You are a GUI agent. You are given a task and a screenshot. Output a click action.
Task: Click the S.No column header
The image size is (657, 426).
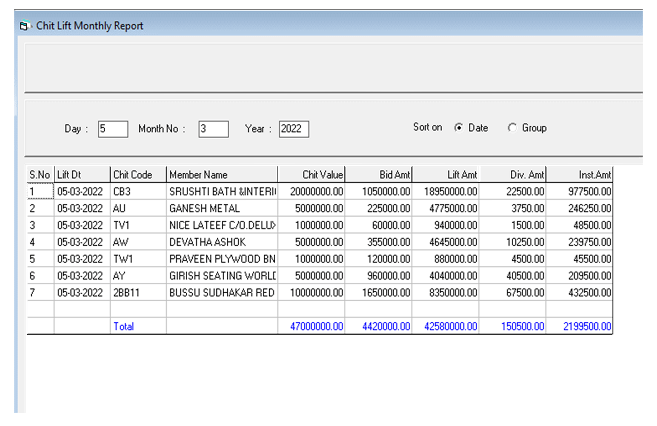pyautogui.click(x=41, y=174)
